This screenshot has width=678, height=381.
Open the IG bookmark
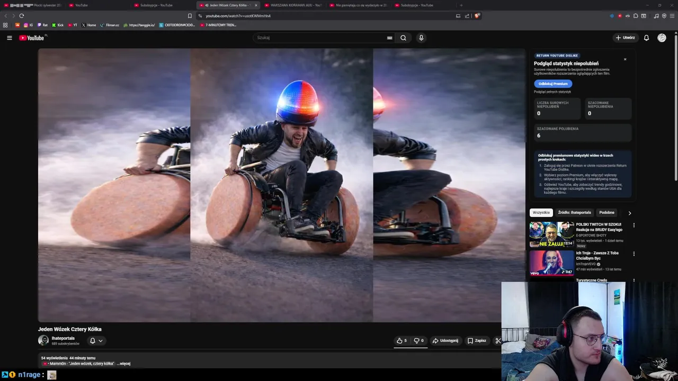[28, 25]
